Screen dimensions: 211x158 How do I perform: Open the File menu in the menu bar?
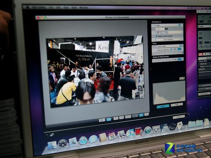[x=51, y=8]
